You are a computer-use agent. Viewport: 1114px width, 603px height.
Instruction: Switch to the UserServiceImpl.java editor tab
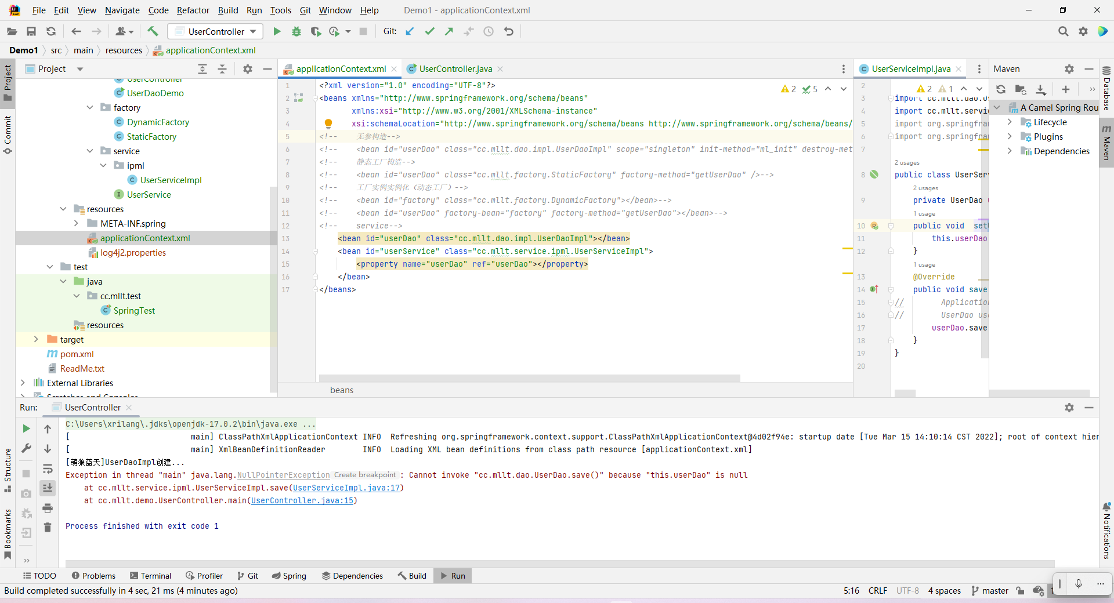coord(911,69)
